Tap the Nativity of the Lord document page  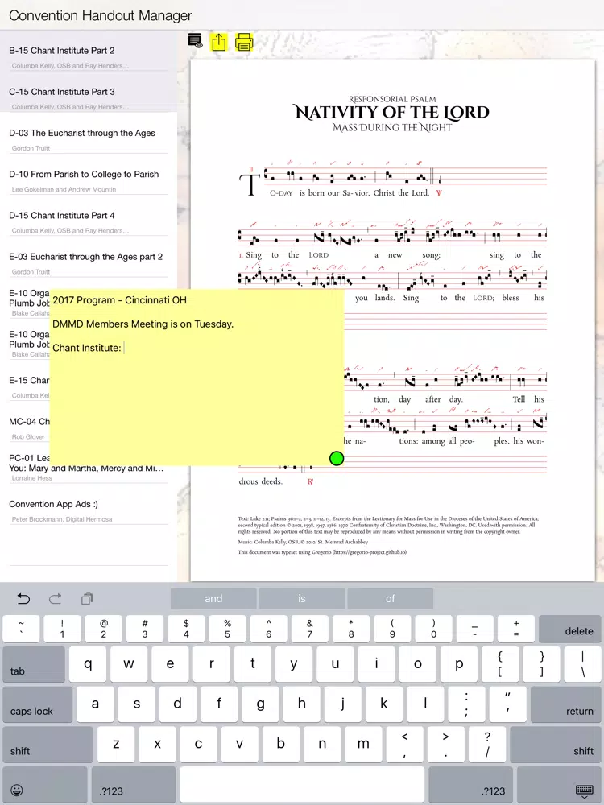point(392,318)
